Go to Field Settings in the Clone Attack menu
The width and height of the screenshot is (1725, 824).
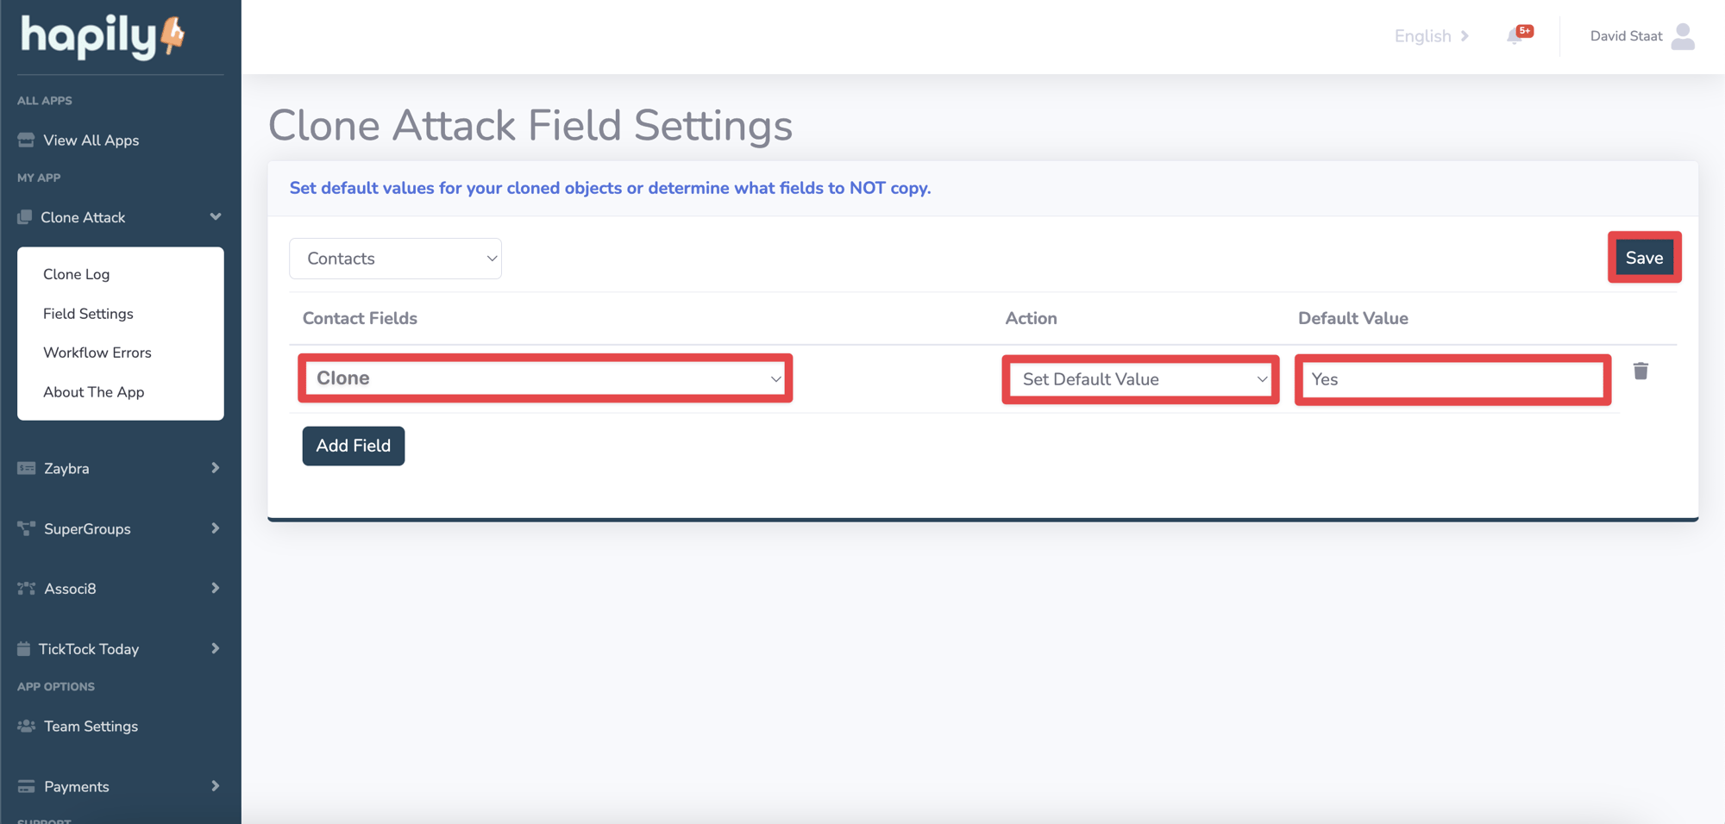[x=88, y=313]
